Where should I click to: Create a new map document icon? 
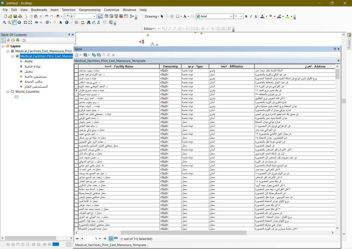(x=5, y=16)
